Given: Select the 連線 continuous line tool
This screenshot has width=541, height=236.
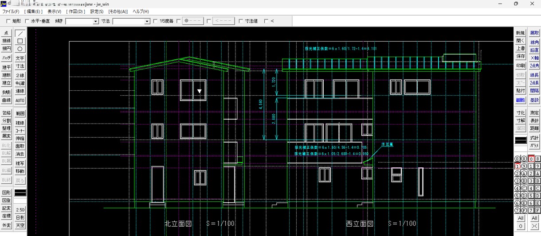Looking at the screenshot, I should [x=20, y=91].
